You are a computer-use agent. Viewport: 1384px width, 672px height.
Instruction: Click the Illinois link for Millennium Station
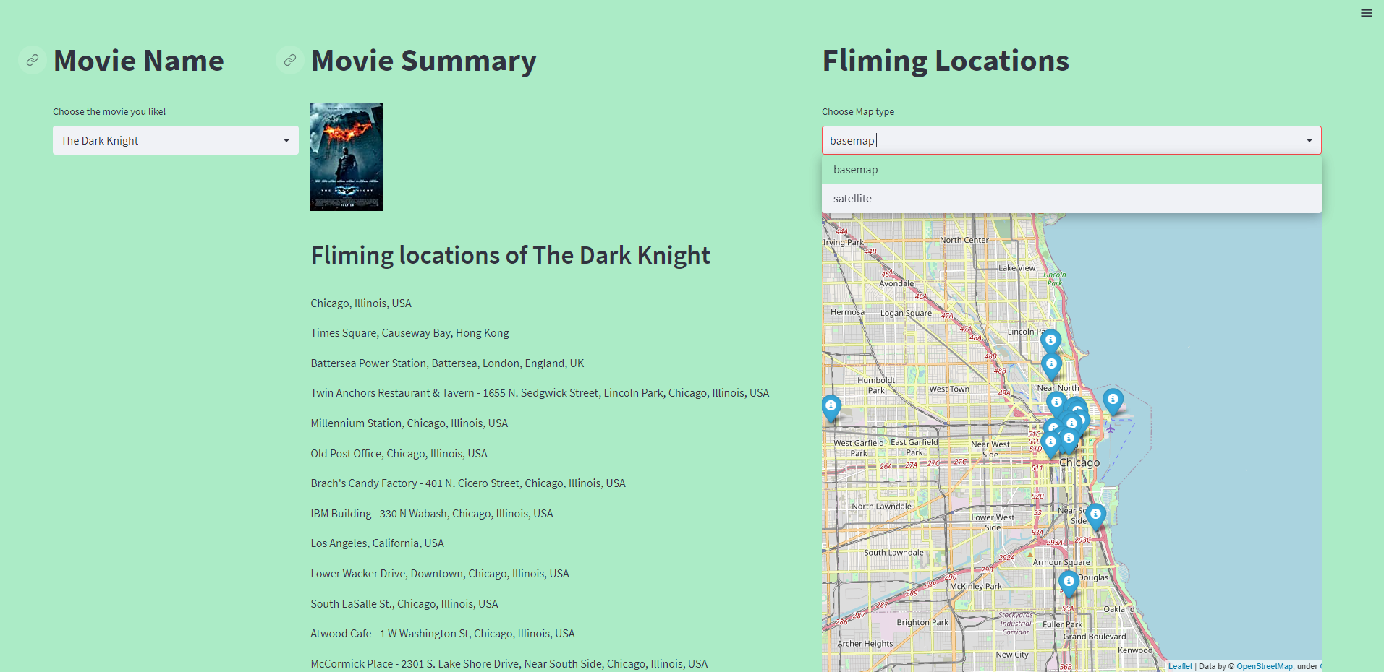point(467,423)
